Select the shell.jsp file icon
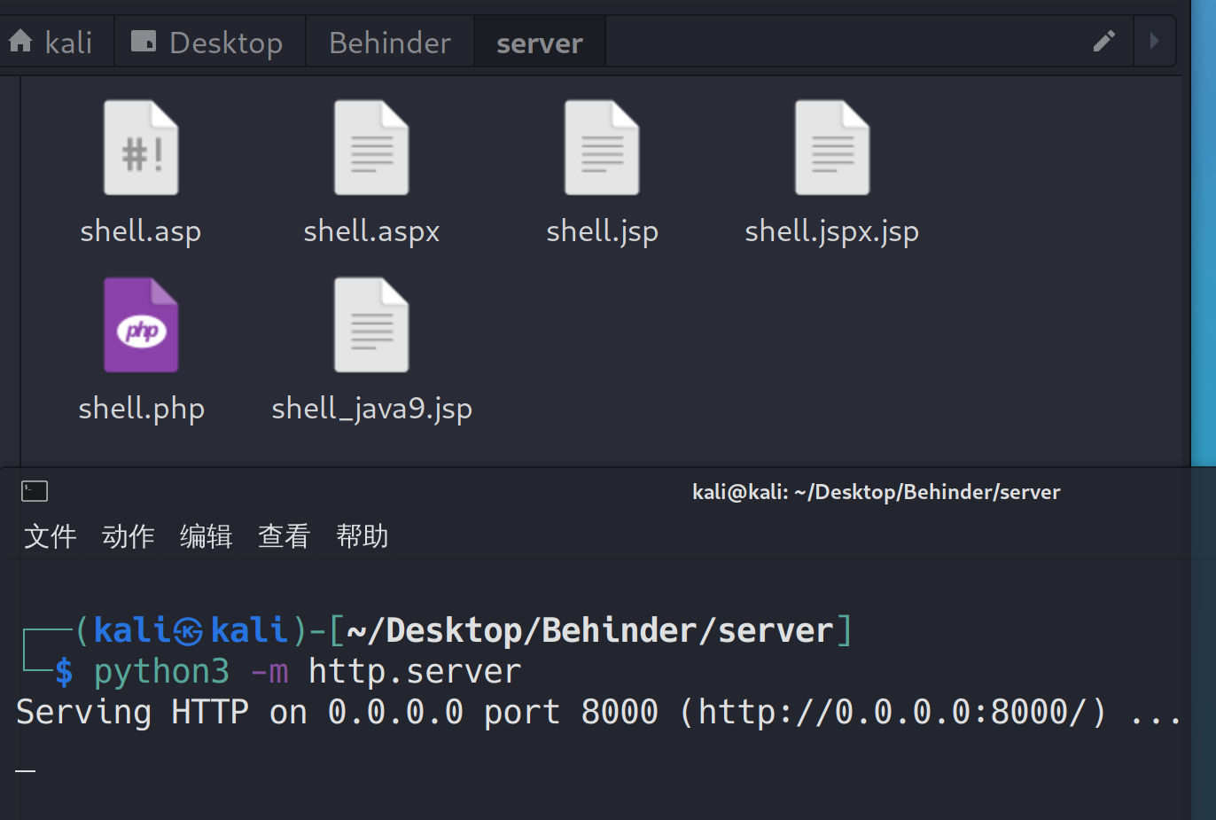Image resolution: width=1216 pixels, height=820 pixels. [602, 148]
